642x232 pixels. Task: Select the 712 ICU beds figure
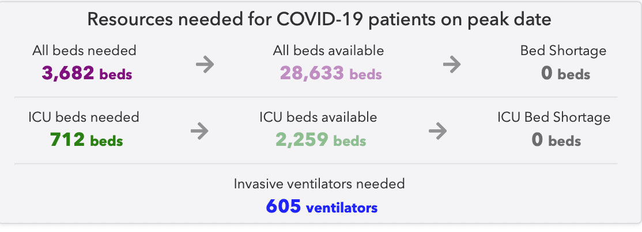click(86, 140)
